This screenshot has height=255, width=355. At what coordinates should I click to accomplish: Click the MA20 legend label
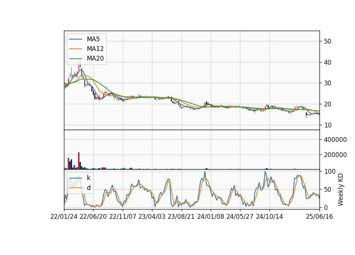(95, 58)
